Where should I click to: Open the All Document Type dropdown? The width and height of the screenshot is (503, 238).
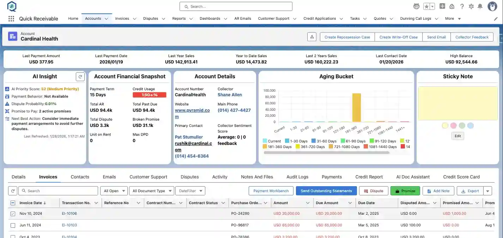(x=152, y=191)
